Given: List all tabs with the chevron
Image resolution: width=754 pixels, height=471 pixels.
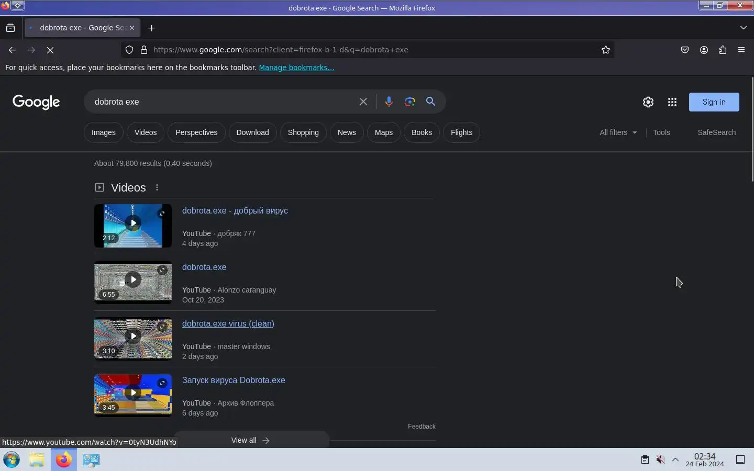Looking at the screenshot, I should (744, 28).
